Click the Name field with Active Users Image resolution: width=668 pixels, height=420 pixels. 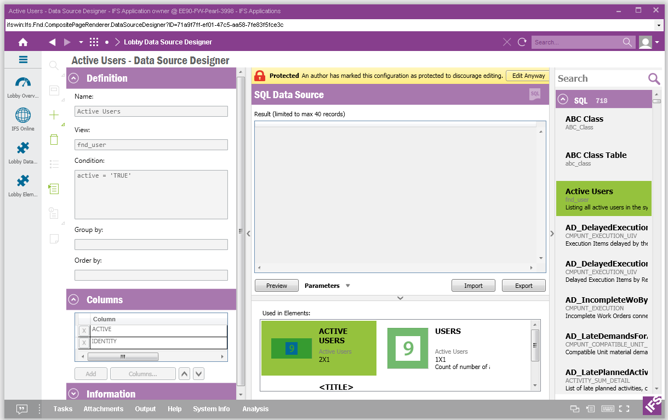pyautogui.click(x=151, y=111)
